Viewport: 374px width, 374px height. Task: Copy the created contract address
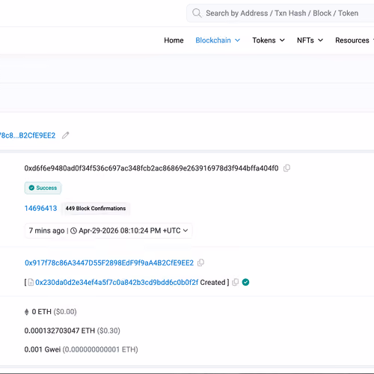point(236,282)
